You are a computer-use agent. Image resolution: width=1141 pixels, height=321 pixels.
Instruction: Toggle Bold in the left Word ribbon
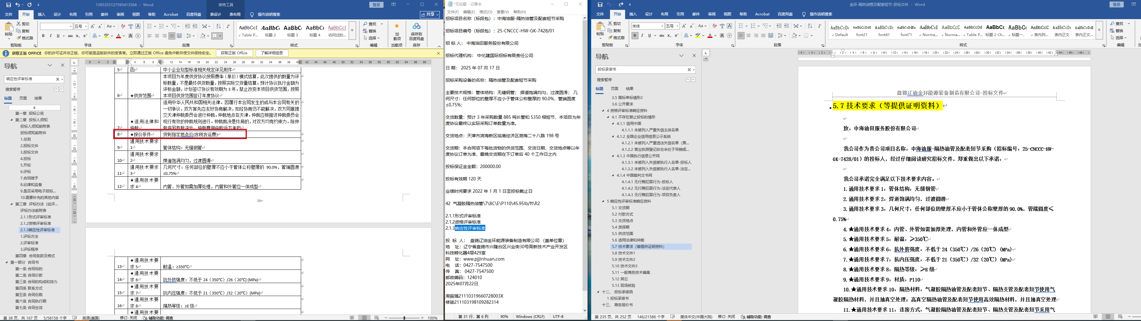click(43, 36)
